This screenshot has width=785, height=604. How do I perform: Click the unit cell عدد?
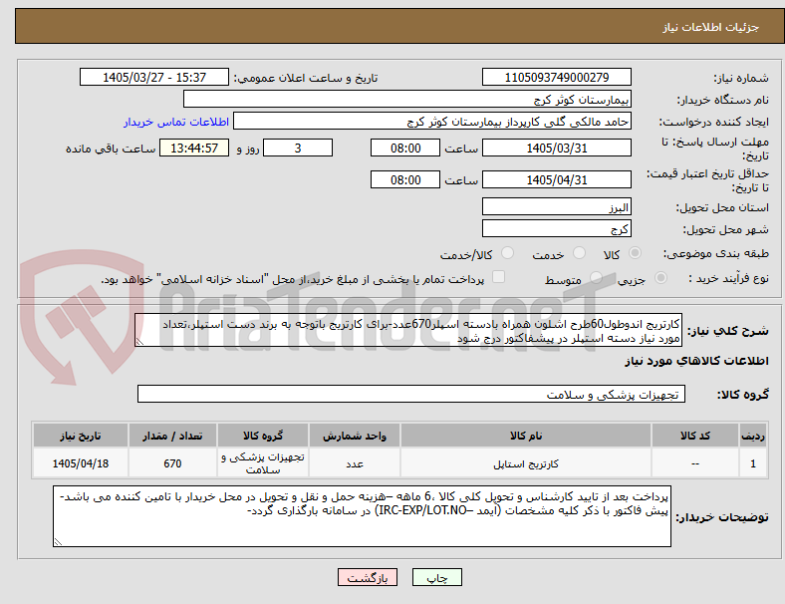coord(355,463)
